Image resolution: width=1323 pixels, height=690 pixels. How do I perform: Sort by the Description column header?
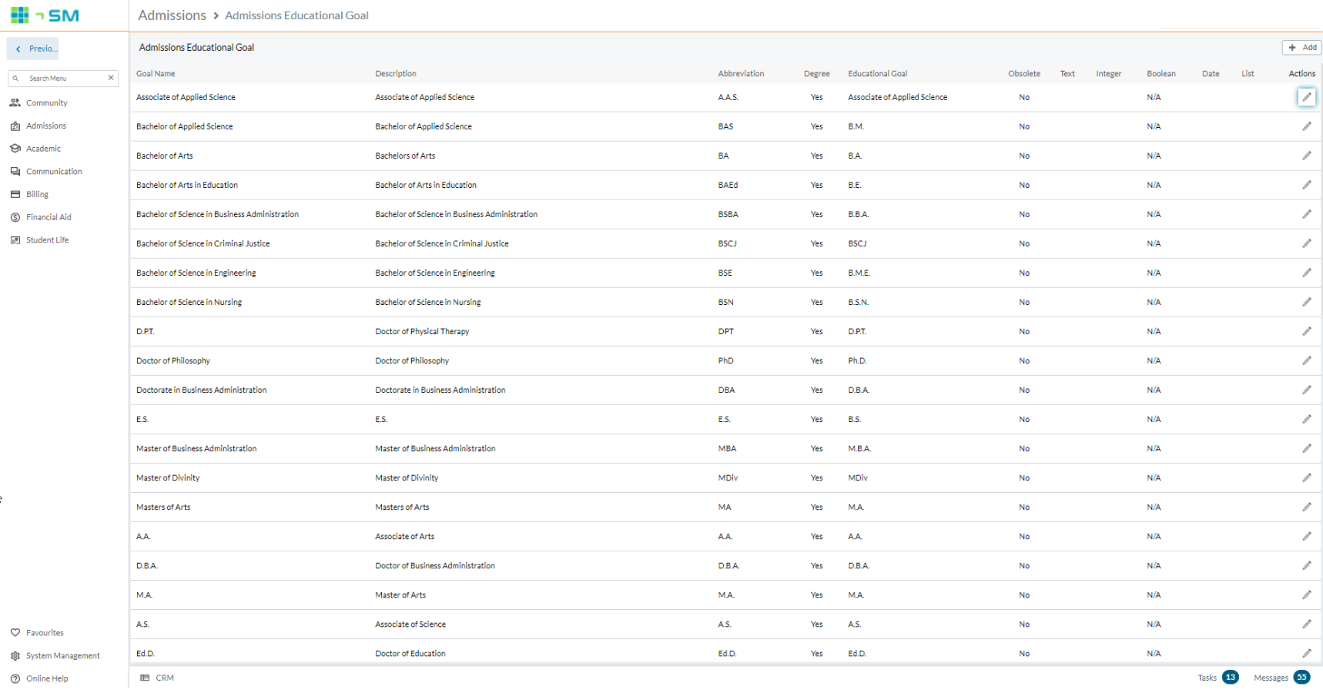(x=396, y=74)
